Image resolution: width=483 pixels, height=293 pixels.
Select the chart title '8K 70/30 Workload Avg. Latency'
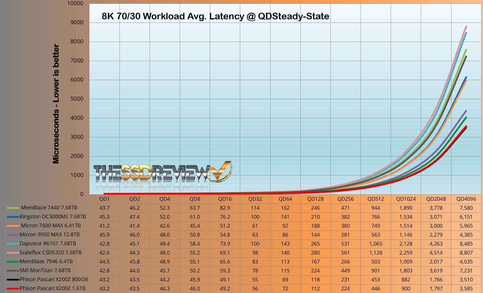point(215,16)
